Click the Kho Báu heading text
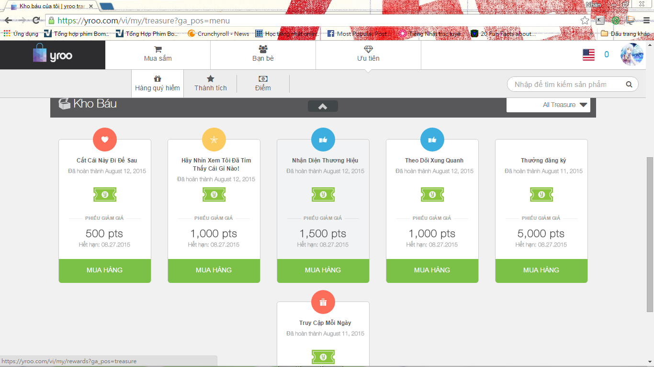654x367 pixels. pos(95,103)
